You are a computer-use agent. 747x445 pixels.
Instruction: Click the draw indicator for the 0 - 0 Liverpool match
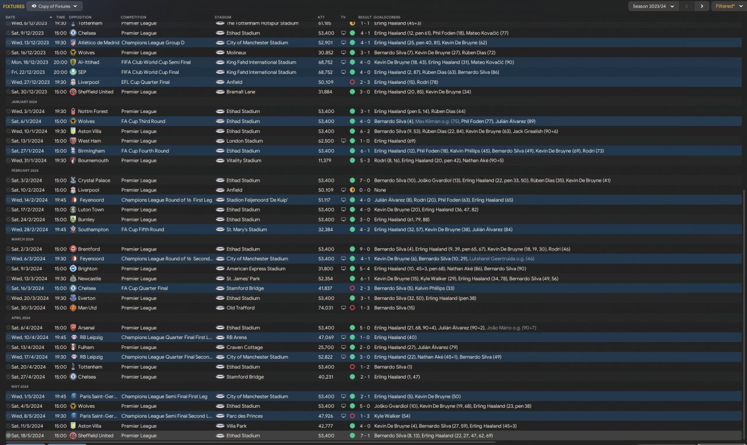click(x=352, y=190)
